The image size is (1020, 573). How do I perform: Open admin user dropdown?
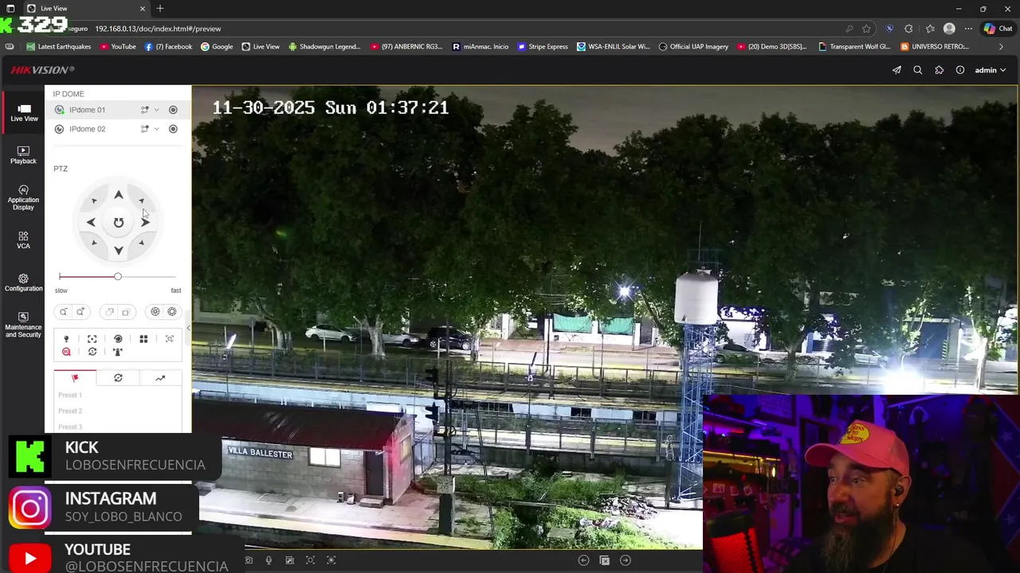991,70
